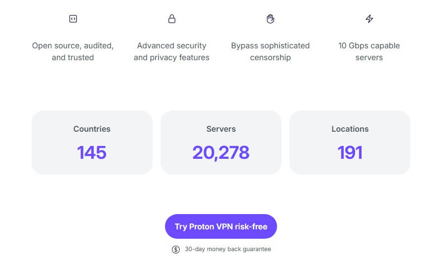This screenshot has height=256, width=445.
Task: Click the 145 countries value
Action: 92,152
